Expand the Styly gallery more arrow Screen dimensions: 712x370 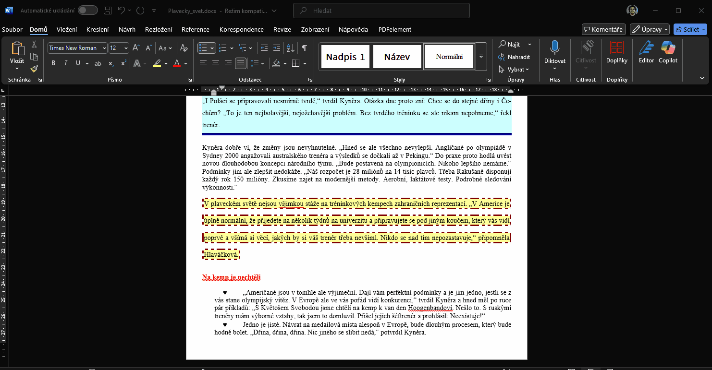point(481,57)
